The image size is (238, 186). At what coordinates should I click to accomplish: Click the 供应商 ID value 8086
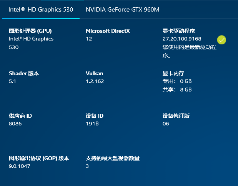15,124
